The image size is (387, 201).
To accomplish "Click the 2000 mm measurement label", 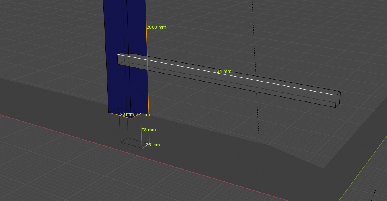I will [156, 28].
